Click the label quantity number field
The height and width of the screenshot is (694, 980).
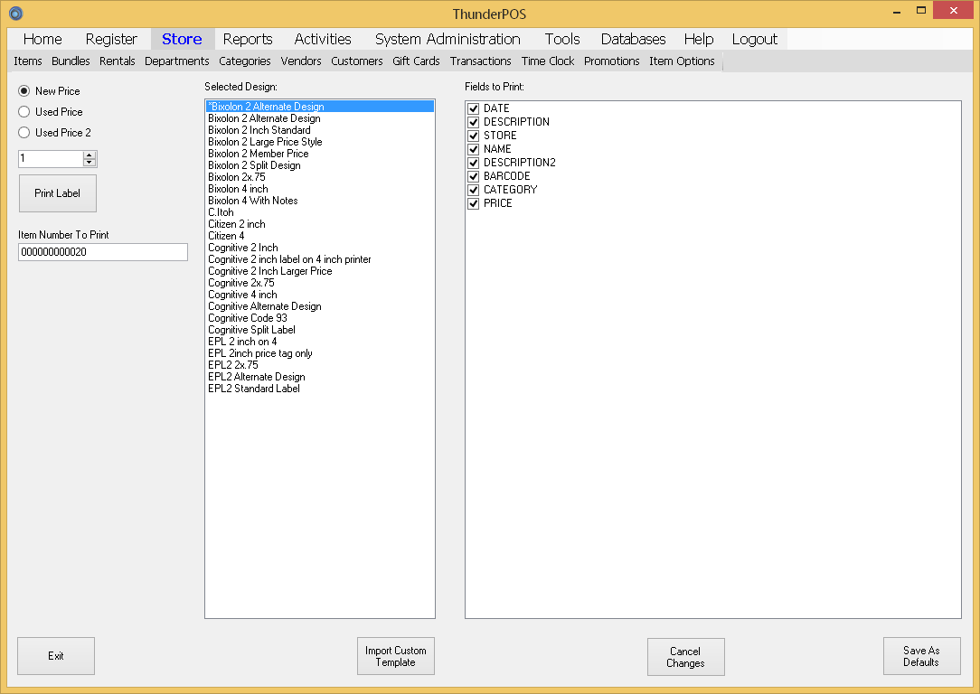coord(51,159)
